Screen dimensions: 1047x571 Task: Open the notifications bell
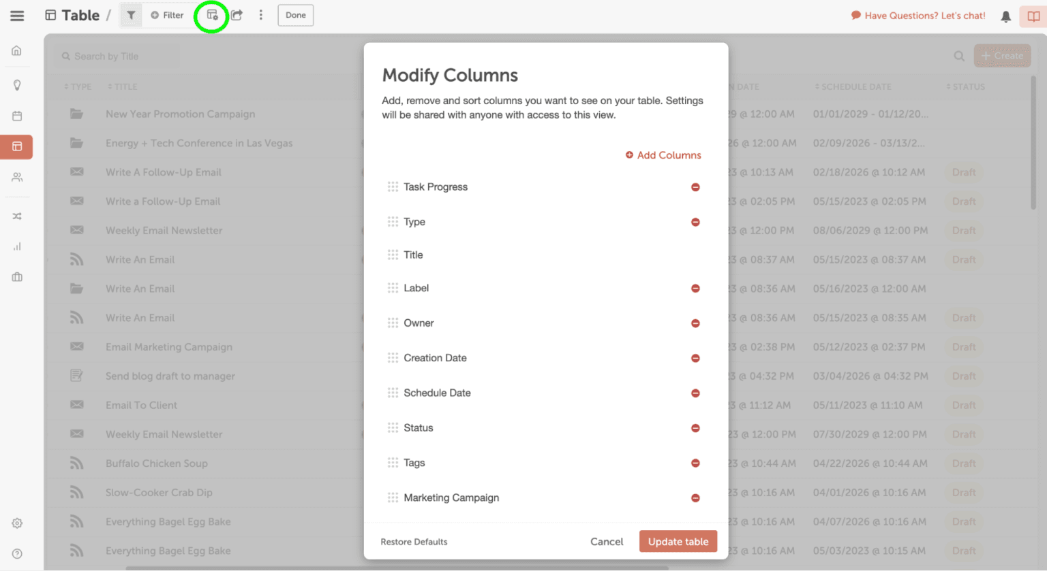(1005, 16)
